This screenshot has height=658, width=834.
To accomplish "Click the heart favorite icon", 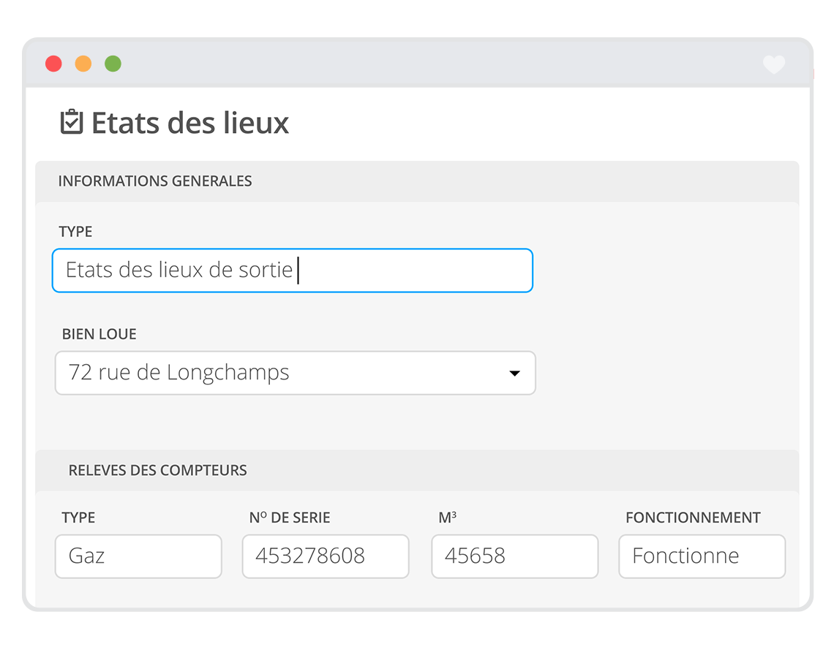I will coord(773,65).
